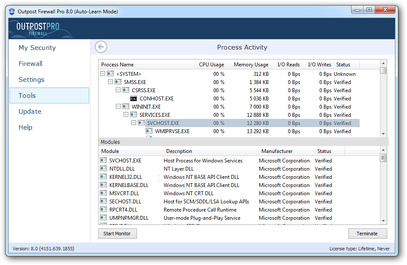This screenshot has width=407, height=265.
Task: Click the SVCHOST.EXE module icon
Action: [103, 160]
